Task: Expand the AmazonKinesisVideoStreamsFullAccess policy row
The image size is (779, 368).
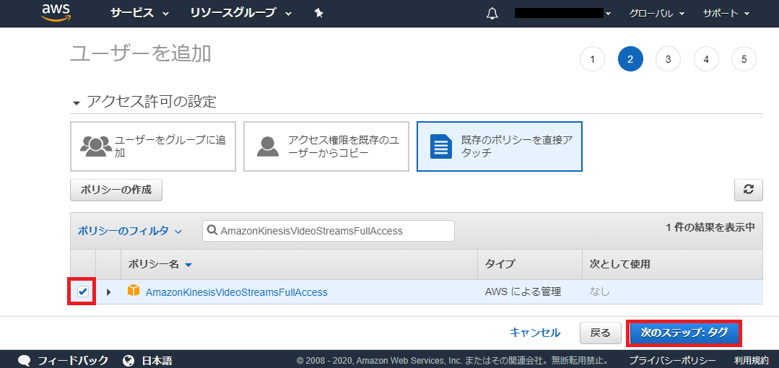Action: pos(109,292)
